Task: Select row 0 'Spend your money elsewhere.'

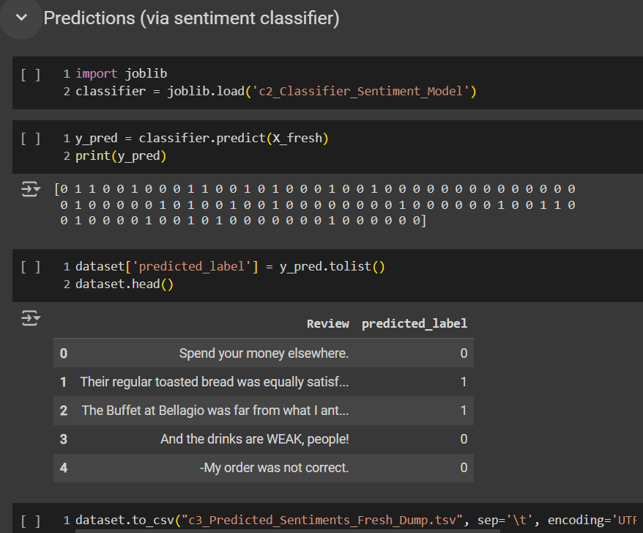Action: [264, 353]
